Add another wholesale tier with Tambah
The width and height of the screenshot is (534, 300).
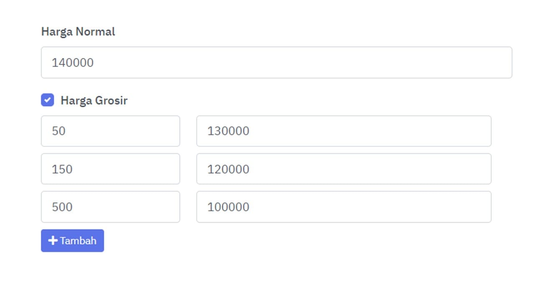[x=72, y=240]
